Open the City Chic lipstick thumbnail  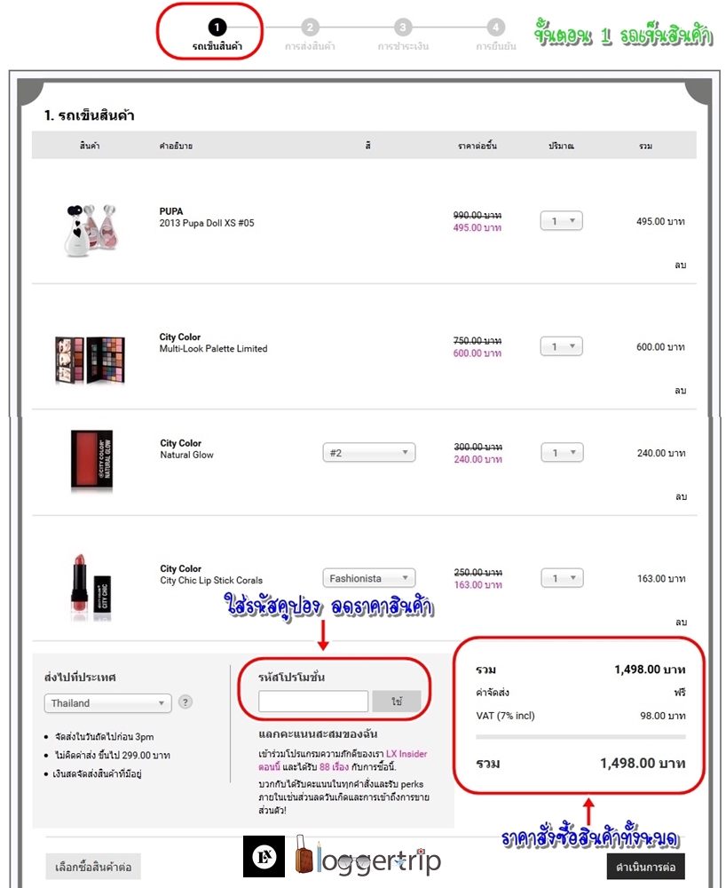point(91,587)
